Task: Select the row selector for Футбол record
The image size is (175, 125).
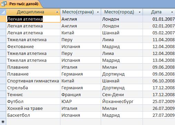Action: click(3, 101)
